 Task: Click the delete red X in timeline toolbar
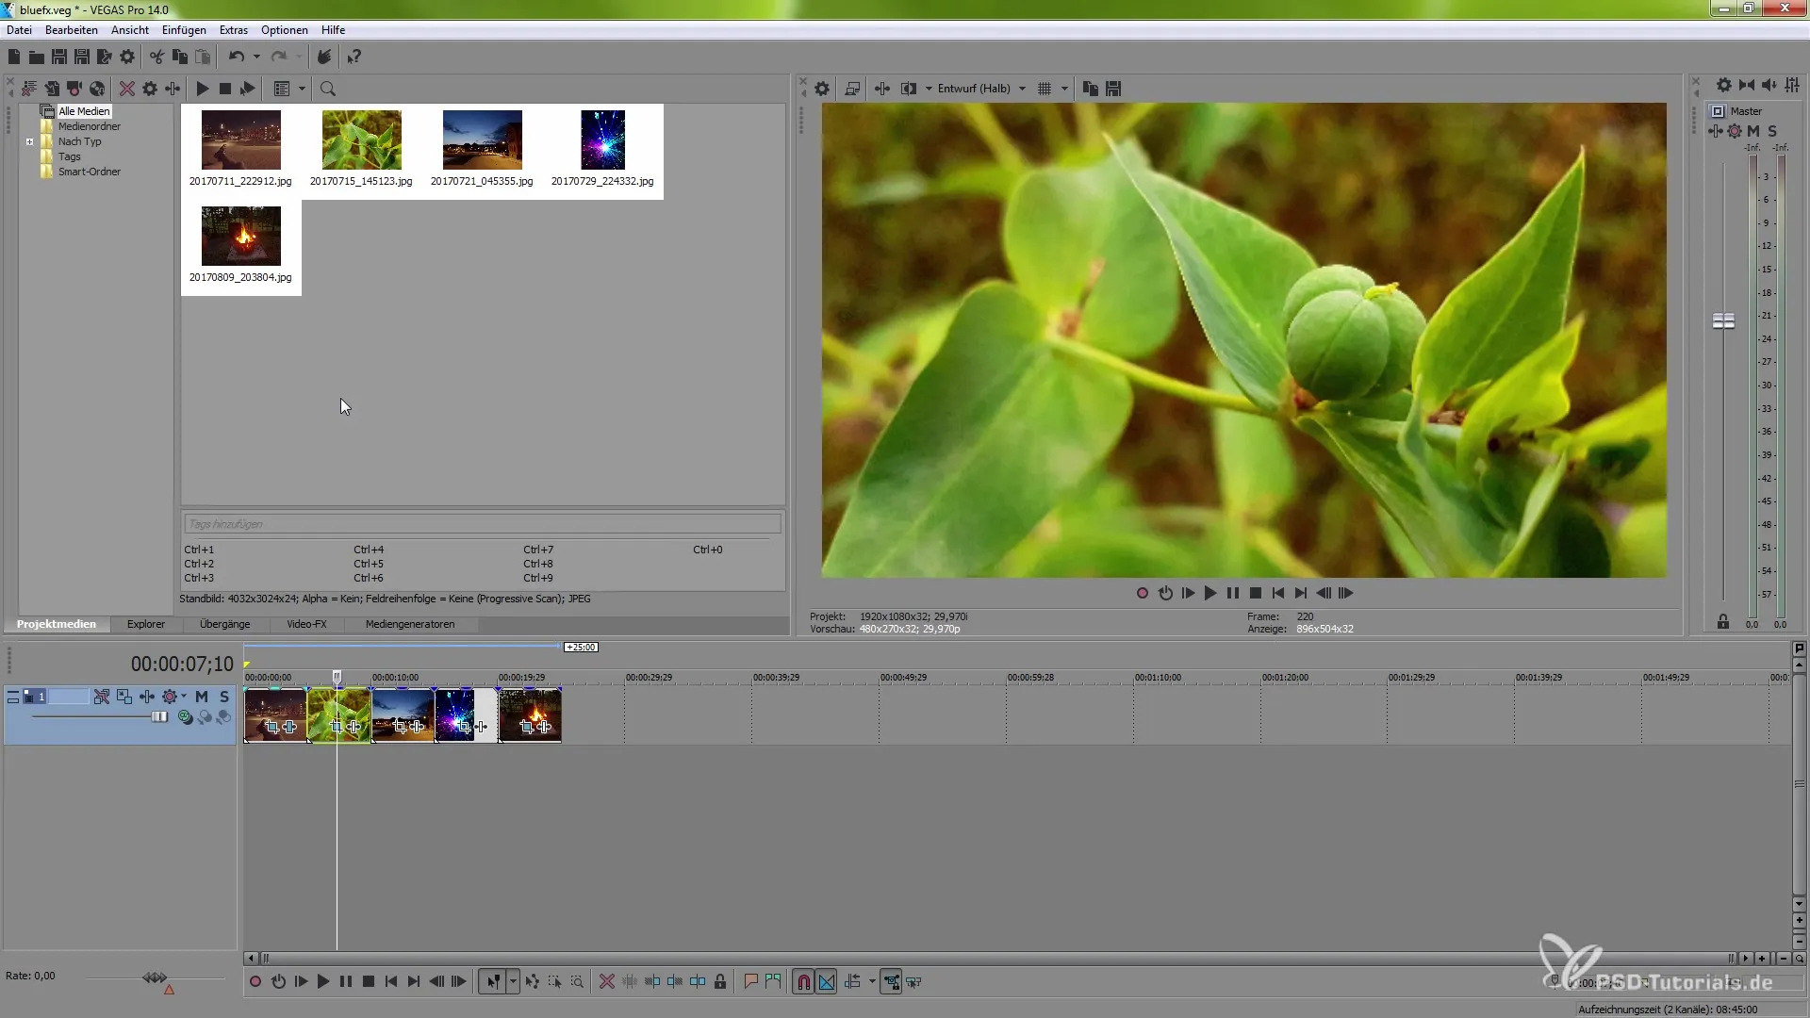tap(607, 982)
